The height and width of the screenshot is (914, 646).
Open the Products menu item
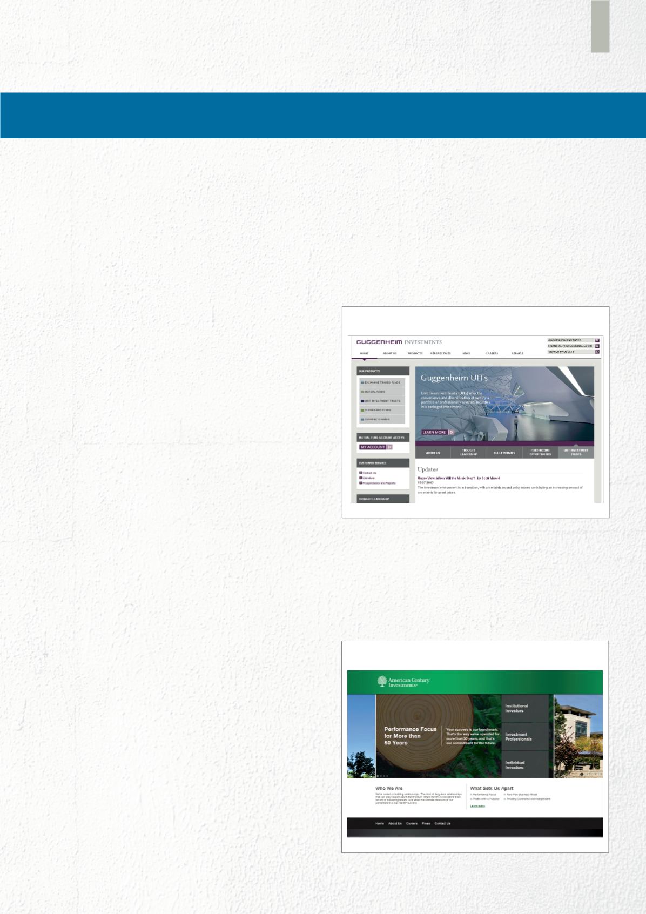pos(415,353)
